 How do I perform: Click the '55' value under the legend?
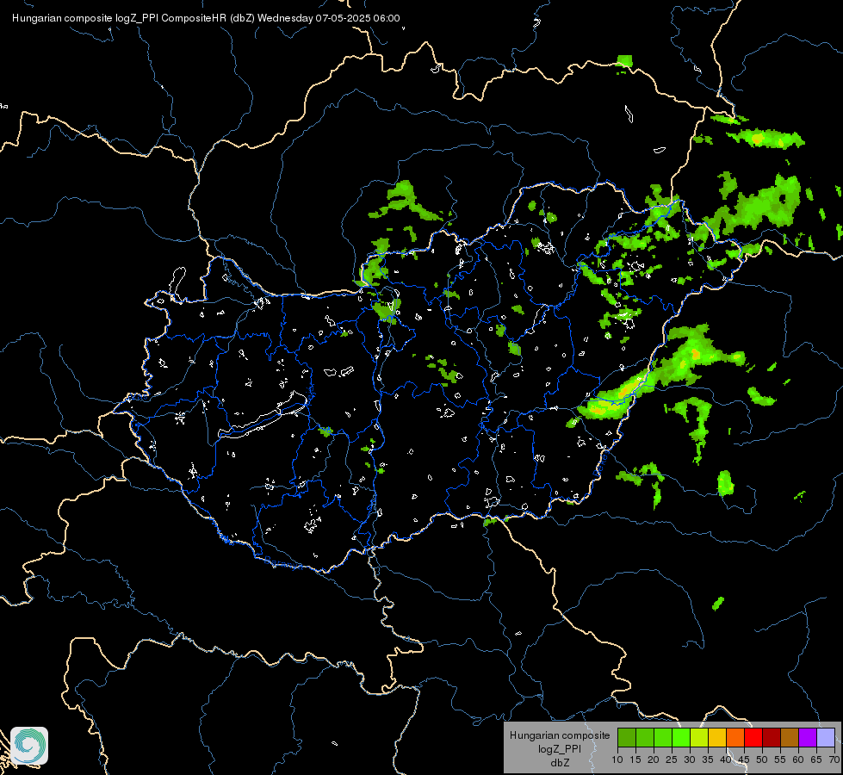tap(780, 759)
